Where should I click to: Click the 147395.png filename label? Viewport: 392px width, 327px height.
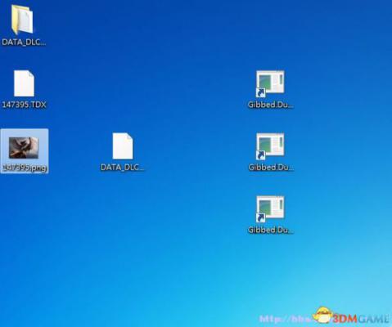click(x=25, y=168)
